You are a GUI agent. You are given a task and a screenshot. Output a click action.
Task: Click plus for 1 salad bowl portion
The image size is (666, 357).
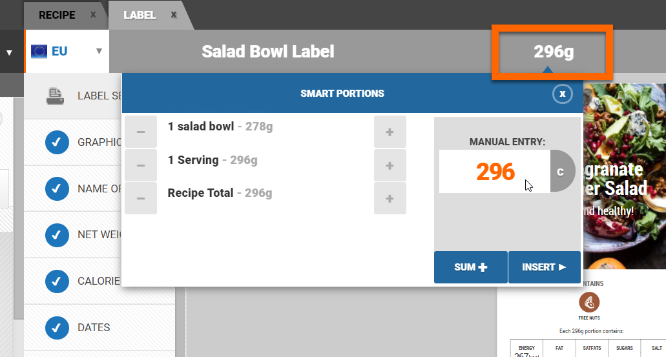tap(390, 132)
